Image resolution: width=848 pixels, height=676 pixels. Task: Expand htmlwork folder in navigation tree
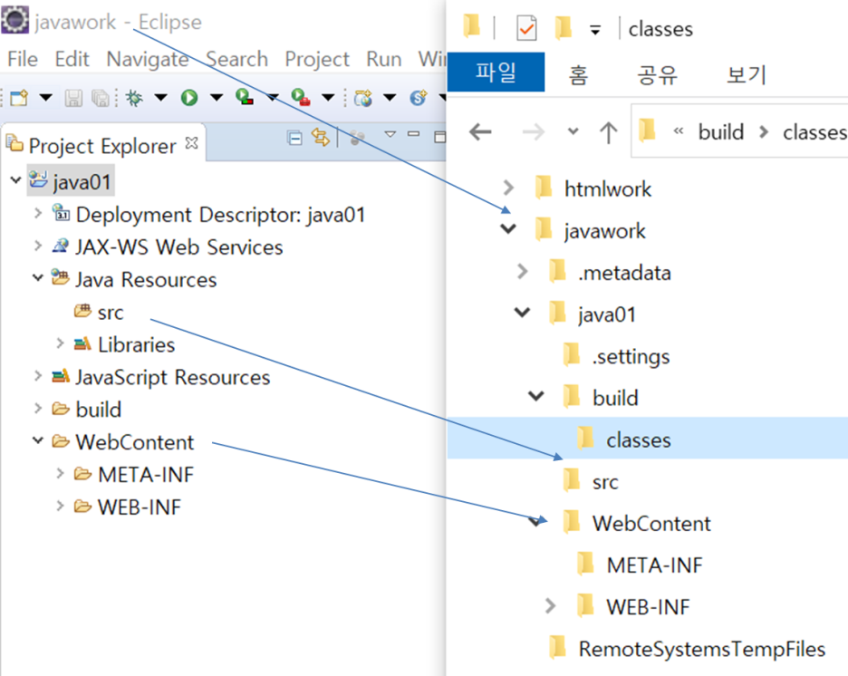(x=508, y=188)
